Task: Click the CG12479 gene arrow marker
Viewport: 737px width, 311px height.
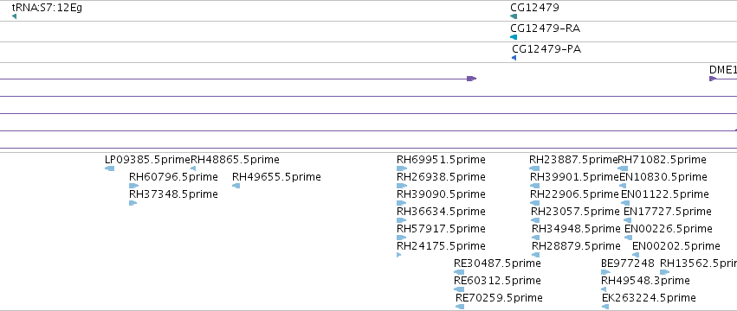Action: point(514,16)
